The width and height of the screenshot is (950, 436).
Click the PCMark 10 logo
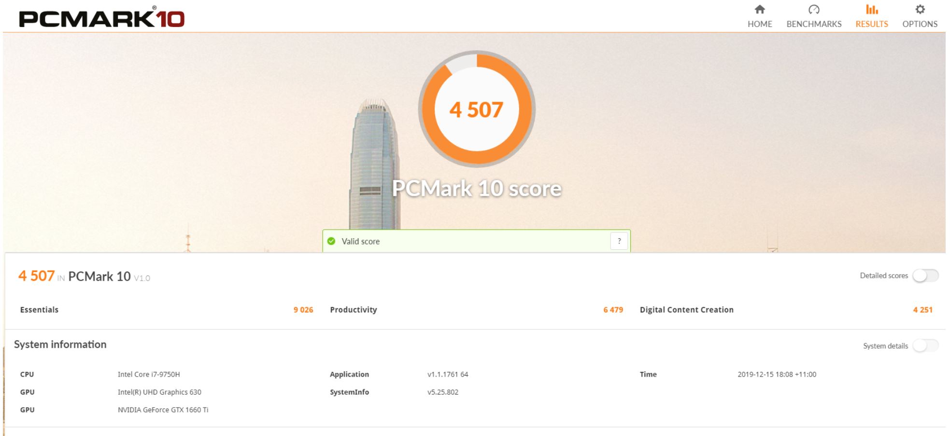click(102, 18)
